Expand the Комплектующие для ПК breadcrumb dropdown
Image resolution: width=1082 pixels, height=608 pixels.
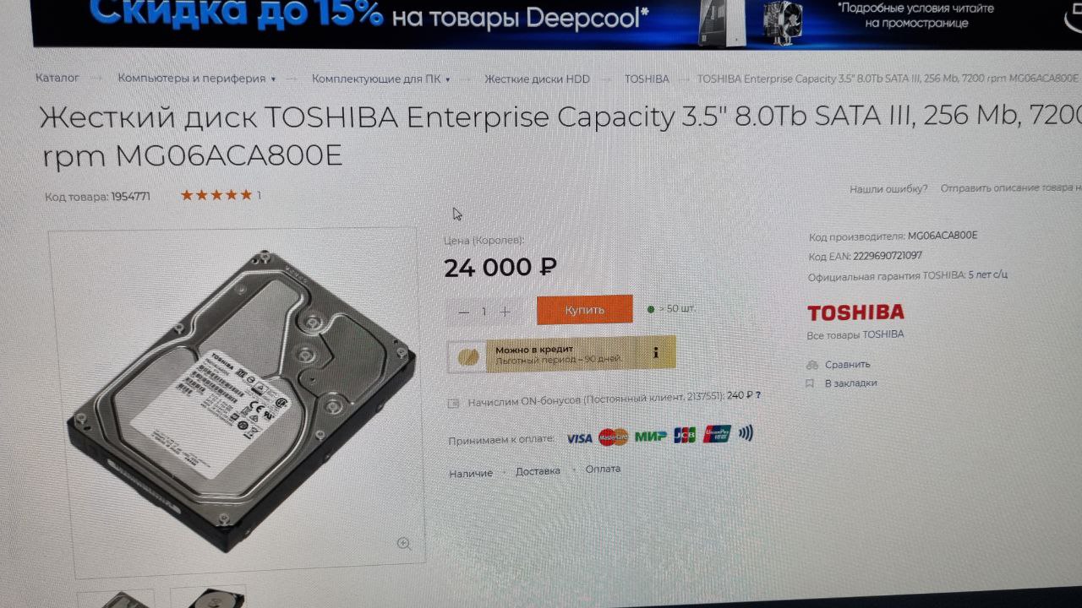click(447, 79)
